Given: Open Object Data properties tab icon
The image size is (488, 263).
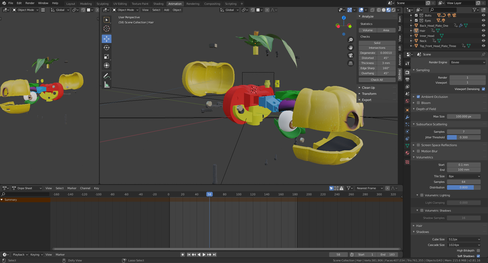Looking at the screenshot, I should click(x=407, y=146).
